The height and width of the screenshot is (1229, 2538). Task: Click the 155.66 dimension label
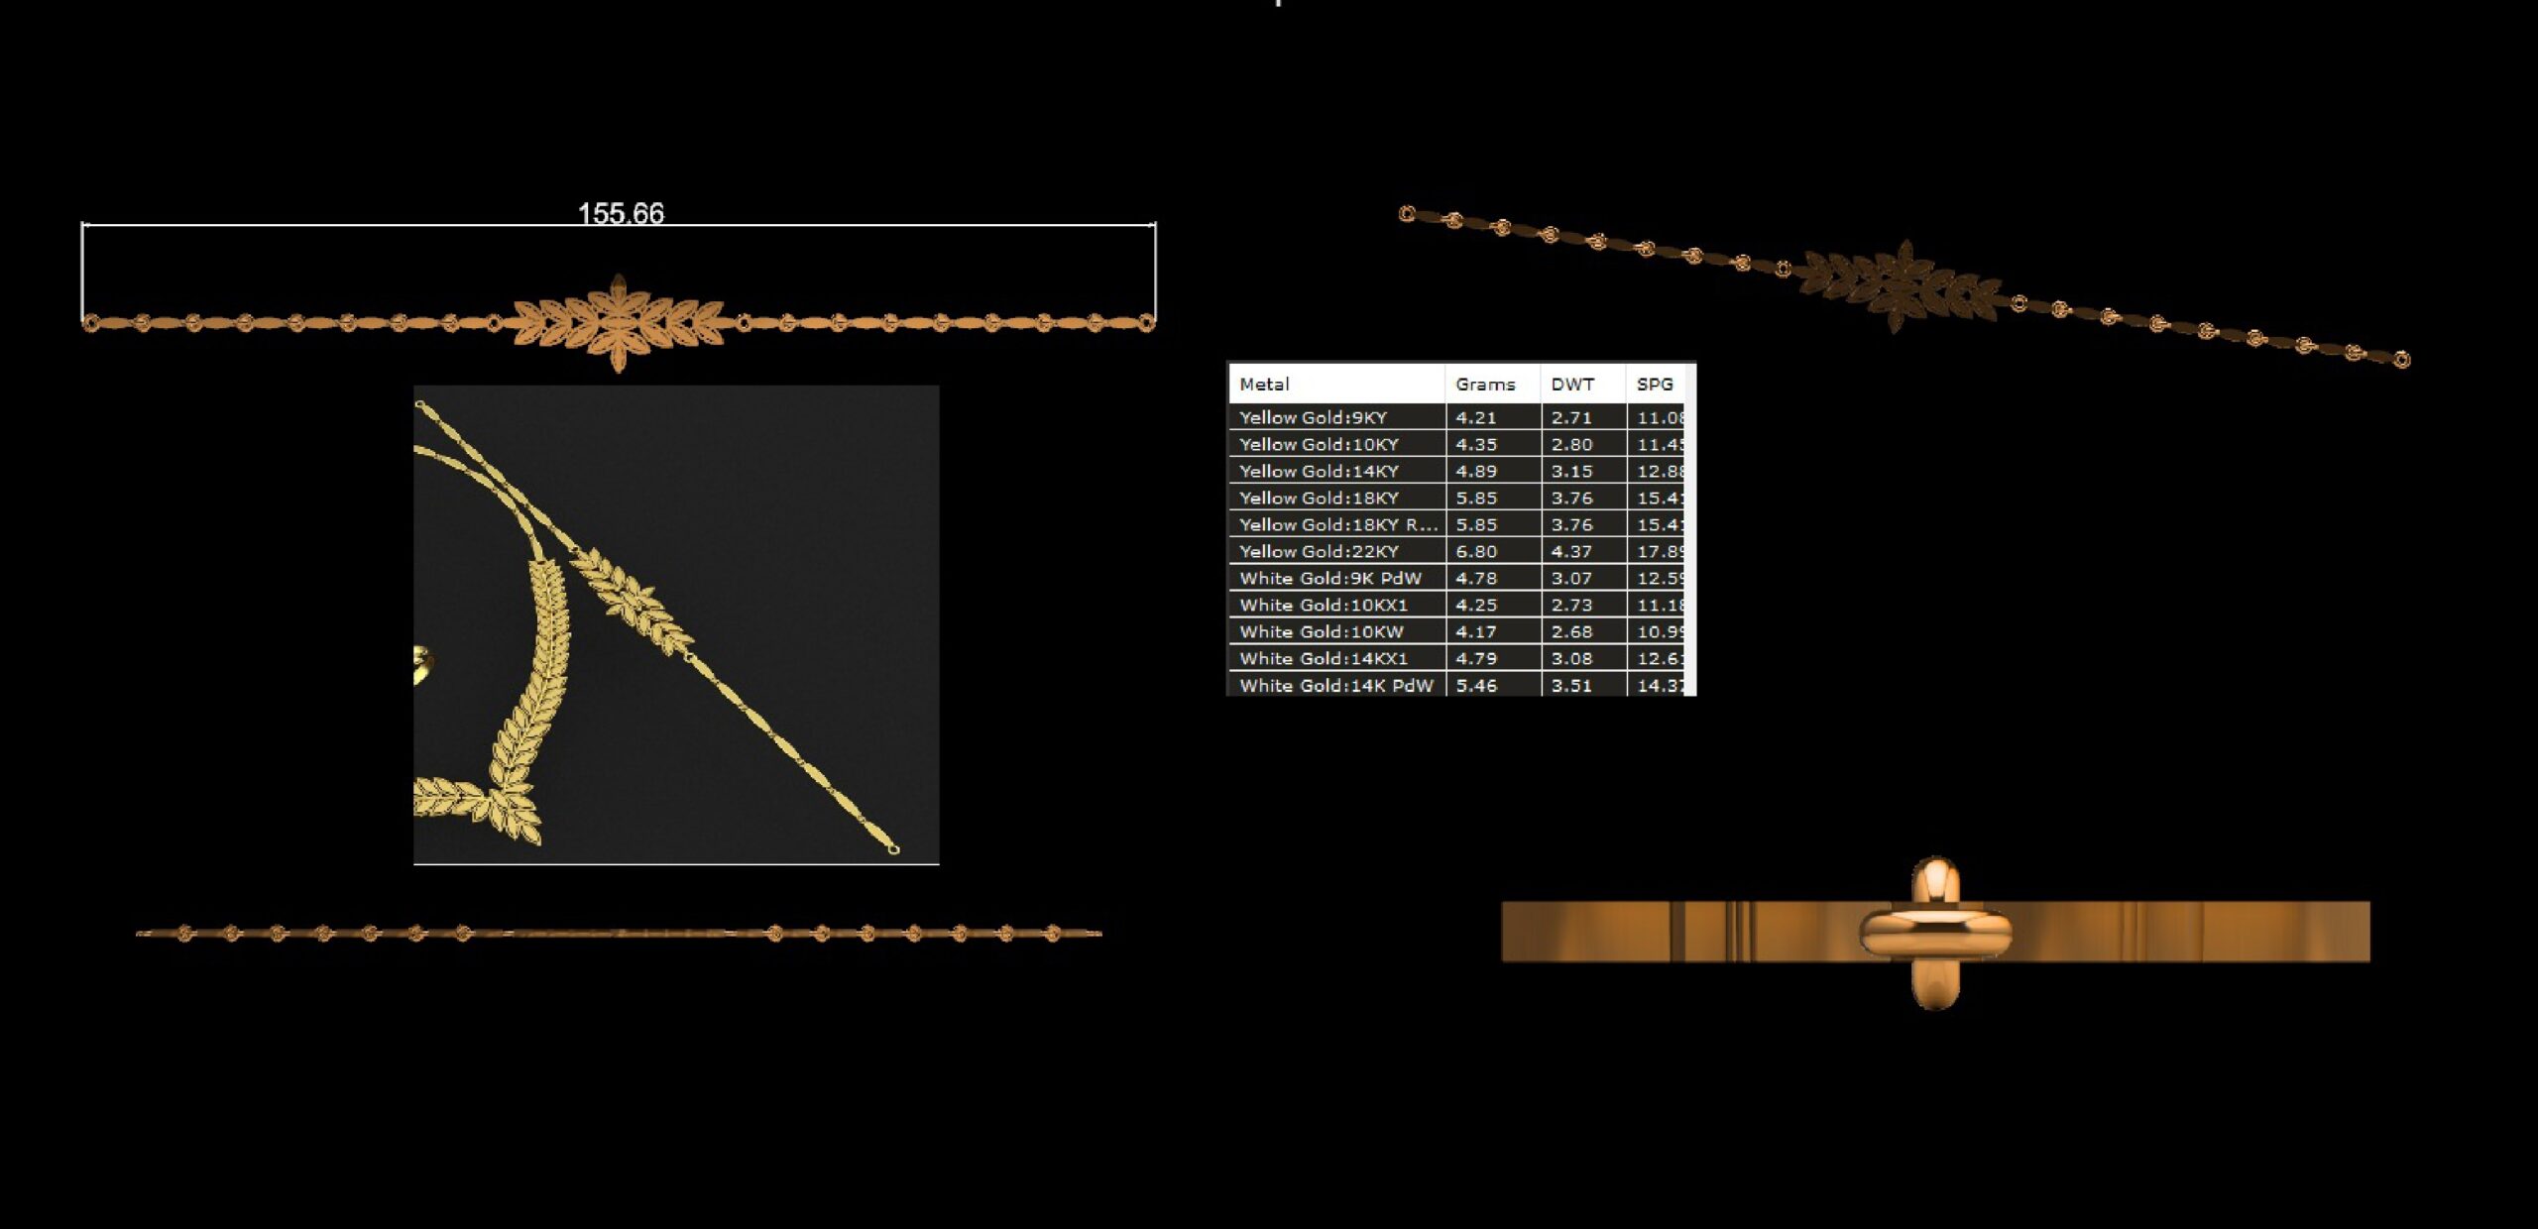pyautogui.click(x=621, y=213)
